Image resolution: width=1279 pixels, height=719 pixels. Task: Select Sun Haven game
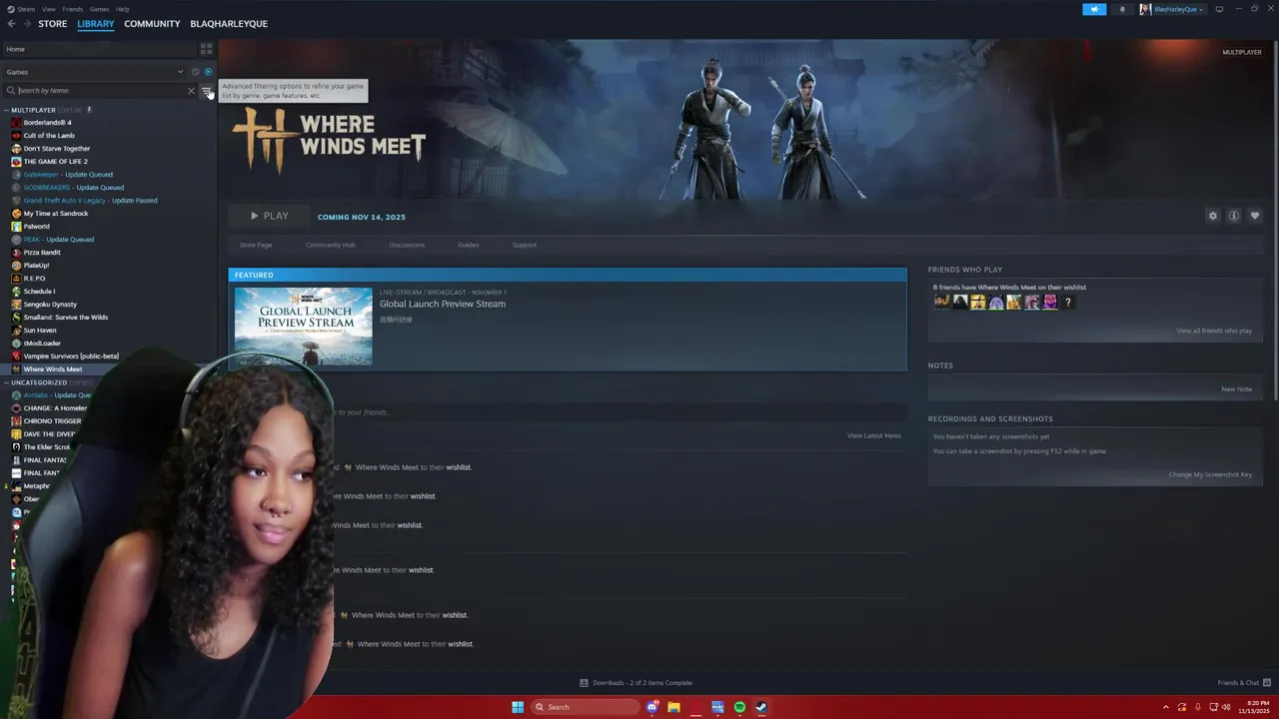tap(40, 331)
